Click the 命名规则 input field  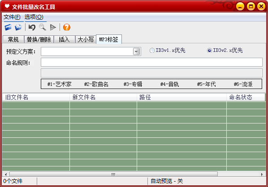pyautogui.click(x=151, y=62)
